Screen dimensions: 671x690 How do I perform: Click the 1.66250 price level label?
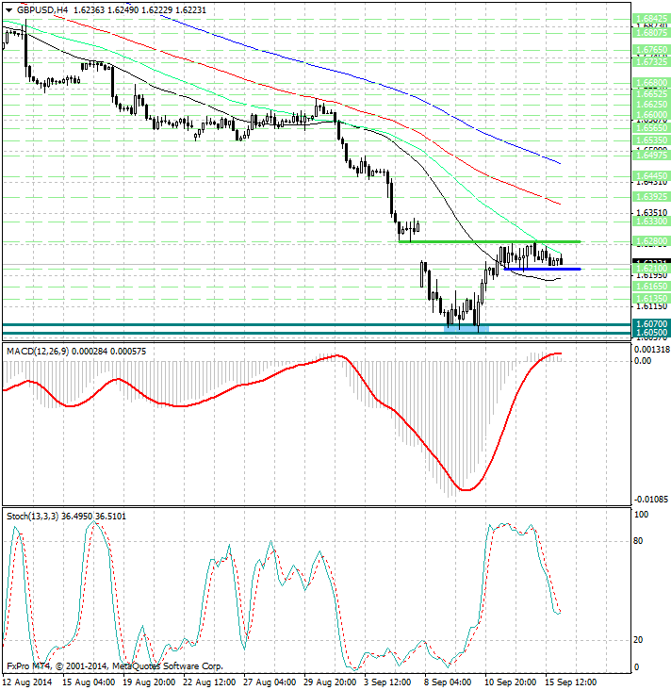click(651, 105)
